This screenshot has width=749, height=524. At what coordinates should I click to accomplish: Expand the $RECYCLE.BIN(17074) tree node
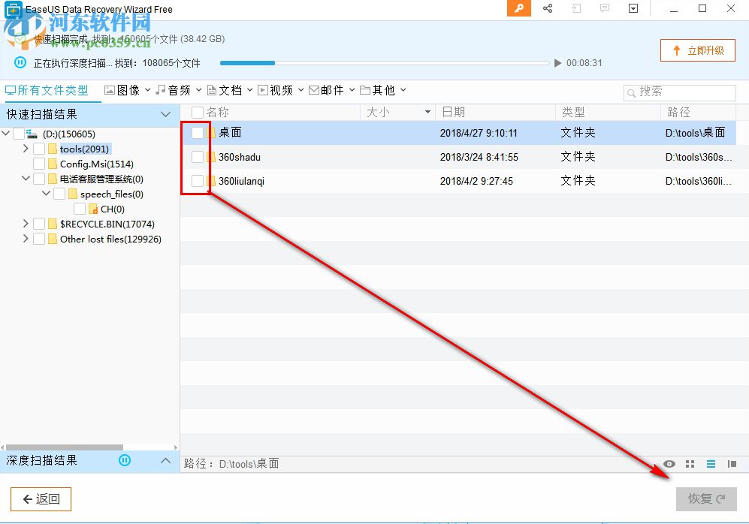[25, 224]
